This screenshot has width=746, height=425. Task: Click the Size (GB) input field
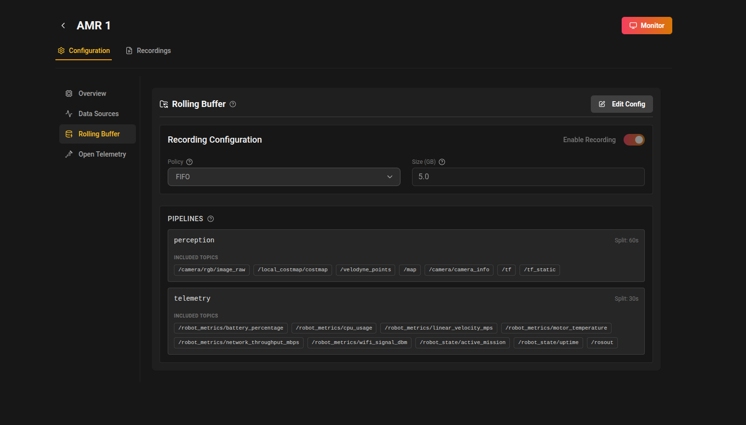[528, 177]
